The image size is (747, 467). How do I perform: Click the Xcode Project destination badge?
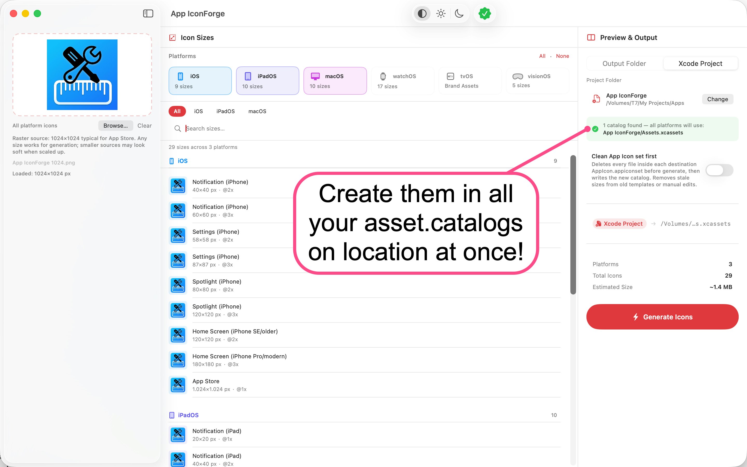[x=619, y=224]
